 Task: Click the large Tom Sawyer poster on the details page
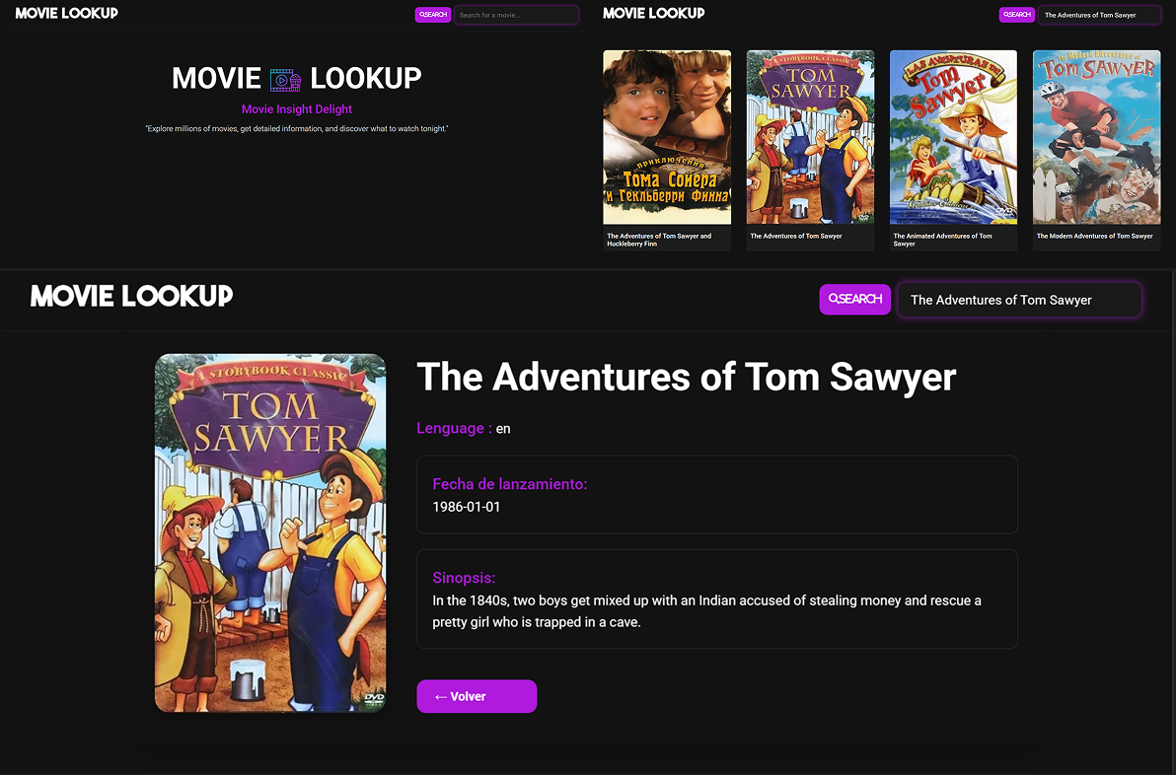pos(270,532)
